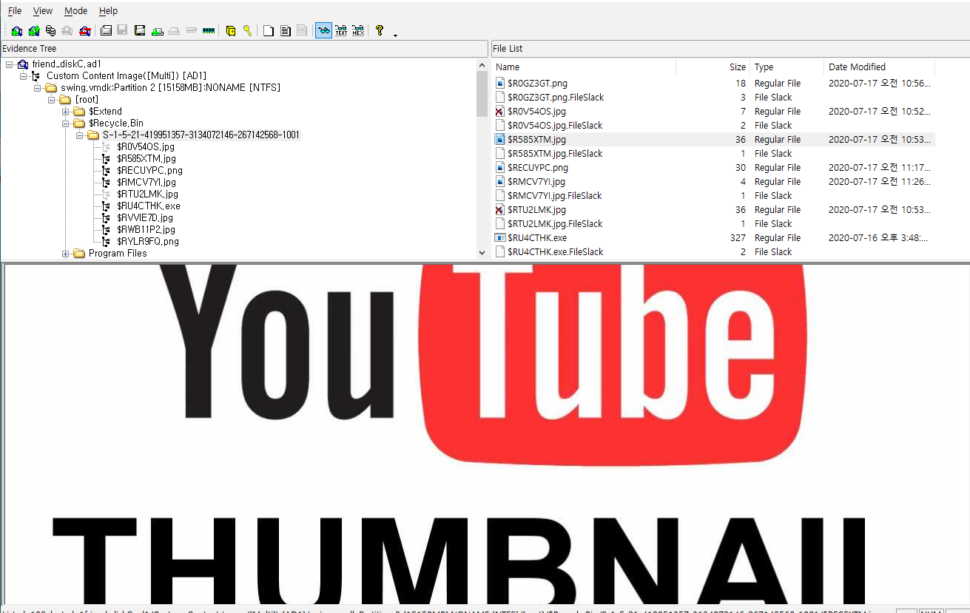The height and width of the screenshot is (613, 970).
Task: Collapse the Custom Content Image node
Action: tap(23, 76)
